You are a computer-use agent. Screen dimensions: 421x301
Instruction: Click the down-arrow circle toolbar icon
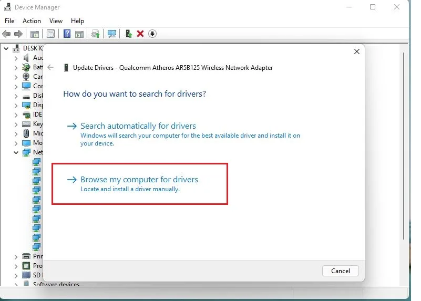click(x=152, y=34)
